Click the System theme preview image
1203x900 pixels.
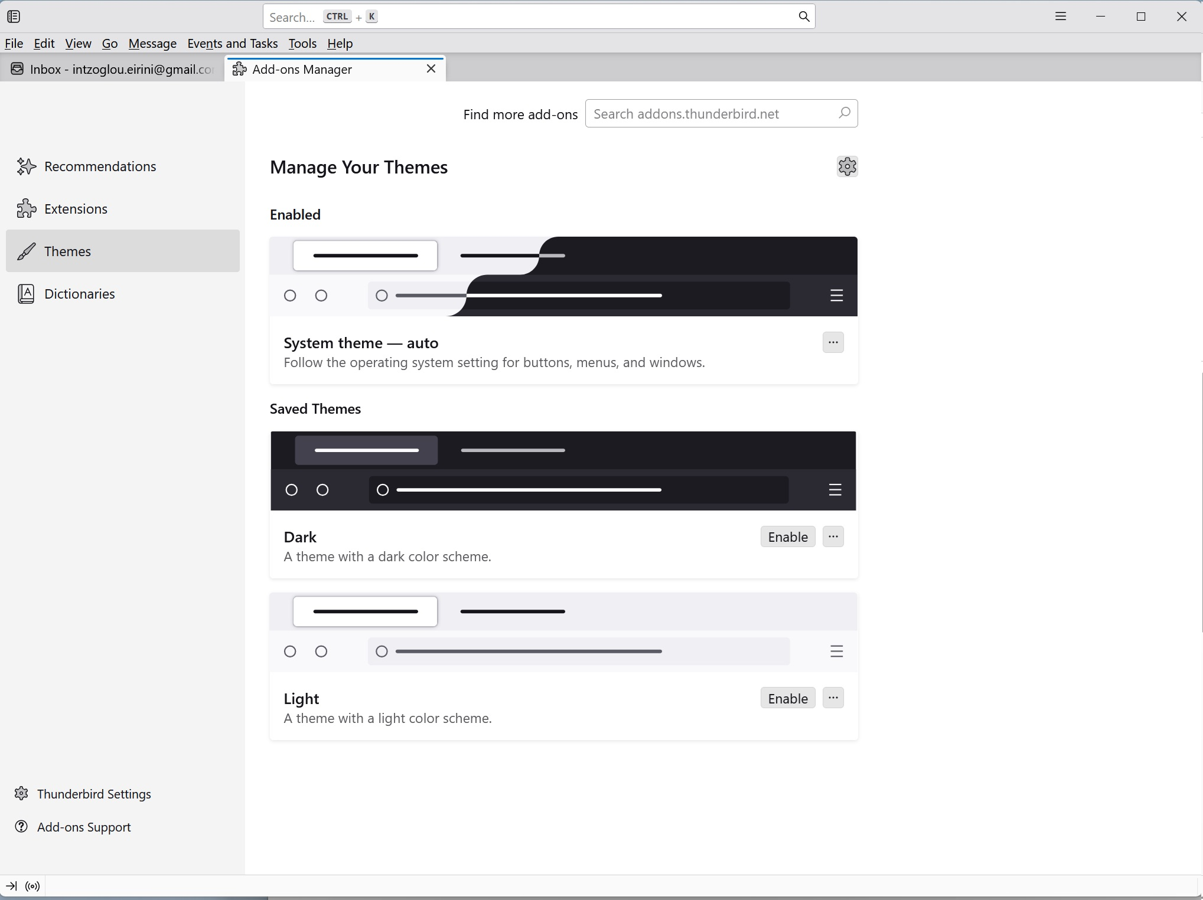tap(563, 276)
